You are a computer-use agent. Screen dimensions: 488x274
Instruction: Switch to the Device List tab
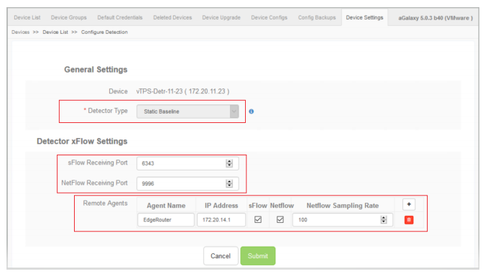[27, 17]
